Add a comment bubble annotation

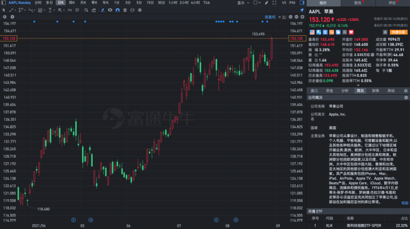coord(77,10)
